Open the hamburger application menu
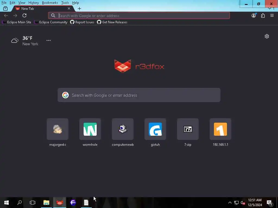Screen dimensions: 278x208 click(x=272, y=15)
